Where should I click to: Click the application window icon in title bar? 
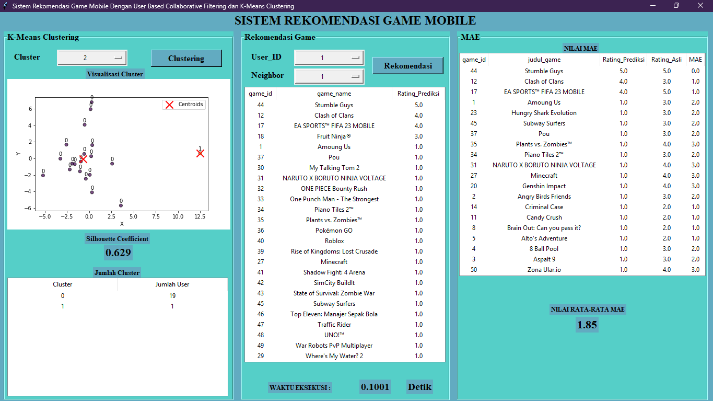pyautogui.click(x=5, y=6)
